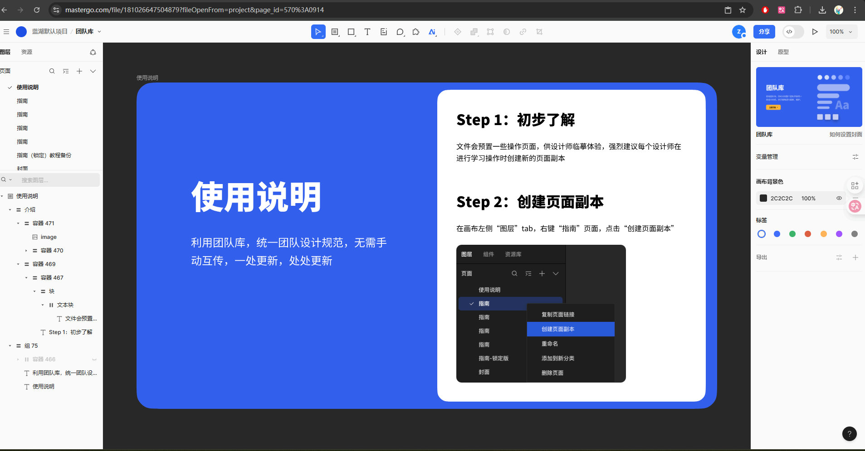
Task: Start presentation with the play icon
Action: pos(815,32)
